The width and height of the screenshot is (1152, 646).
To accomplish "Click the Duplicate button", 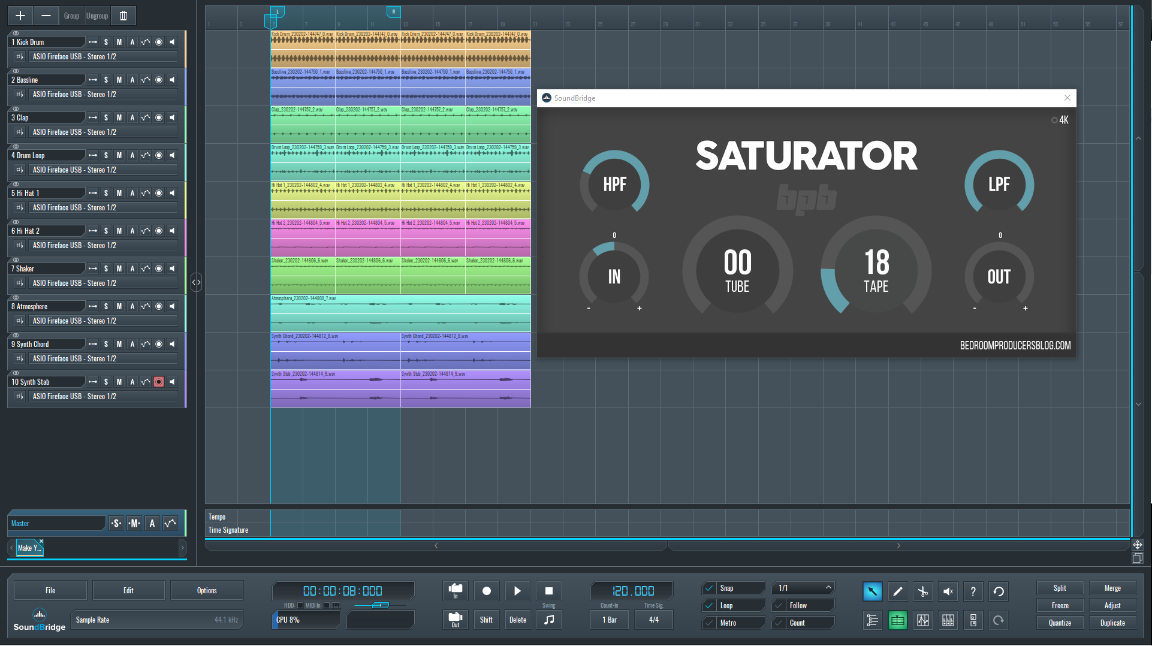I will click(x=1112, y=623).
